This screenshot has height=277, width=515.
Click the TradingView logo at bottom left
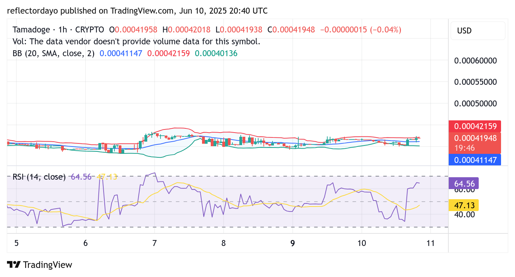tap(39, 265)
